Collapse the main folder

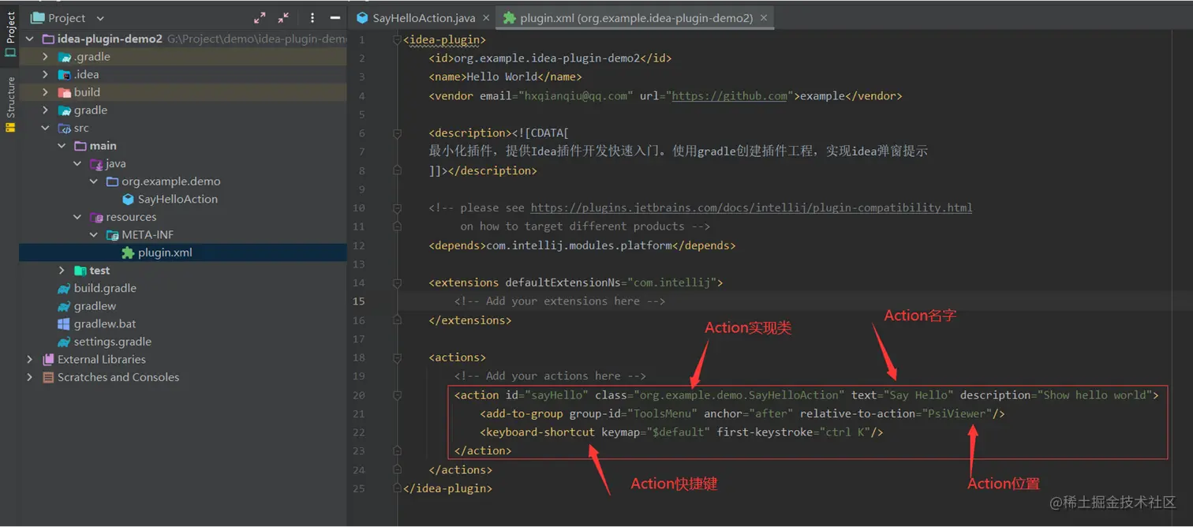(x=62, y=146)
